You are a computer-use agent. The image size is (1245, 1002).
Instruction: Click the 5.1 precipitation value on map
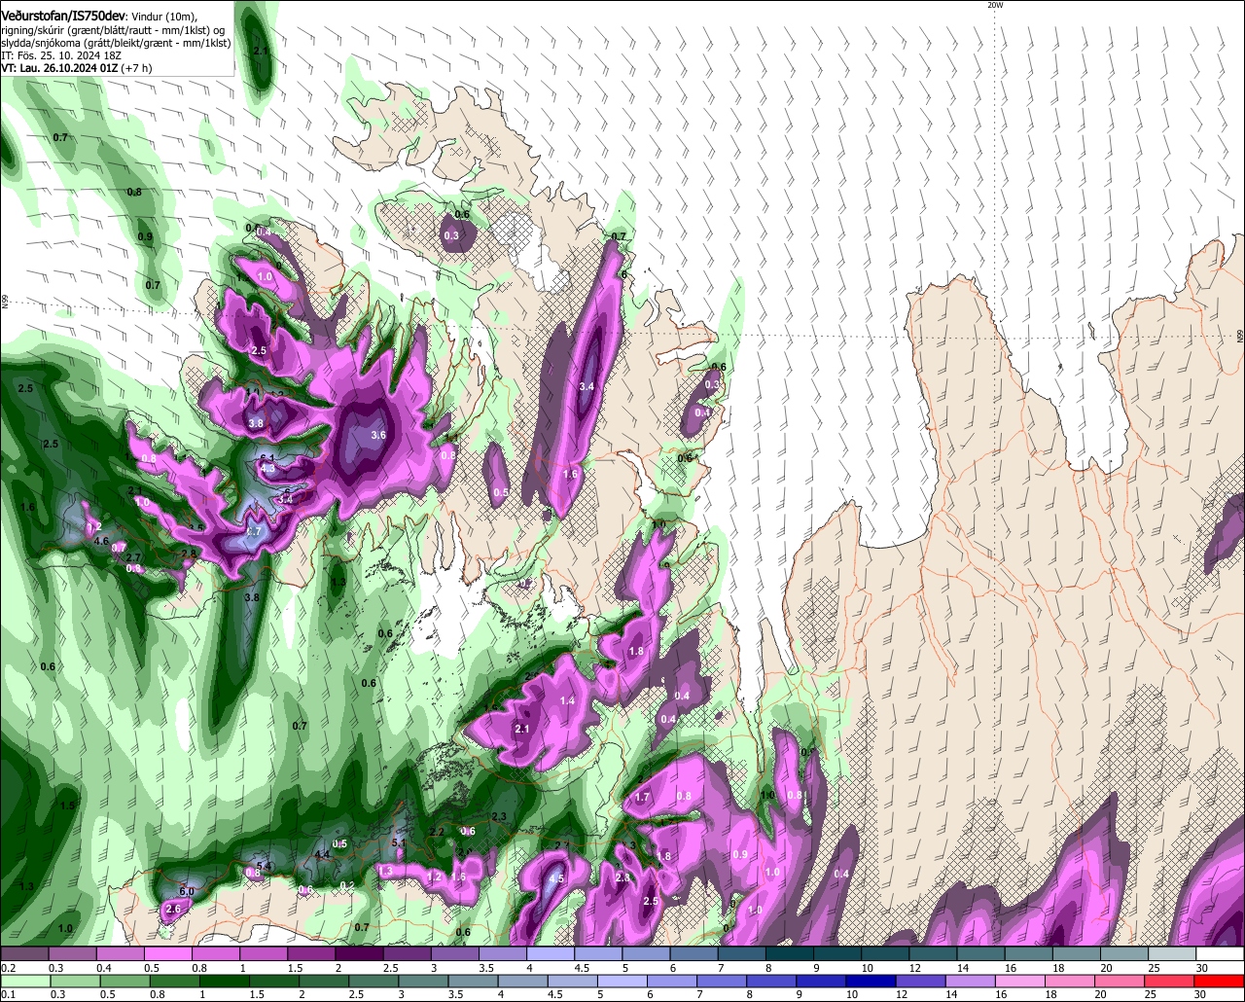[398, 842]
